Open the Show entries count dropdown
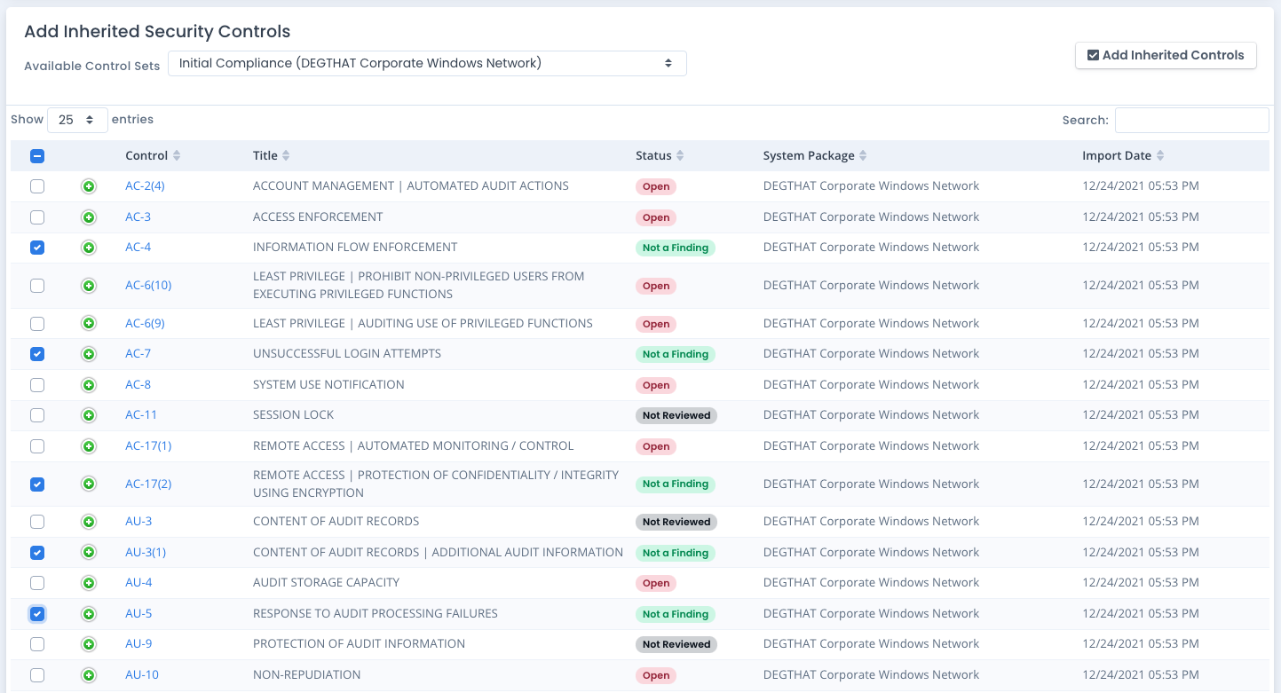 click(77, 120)
